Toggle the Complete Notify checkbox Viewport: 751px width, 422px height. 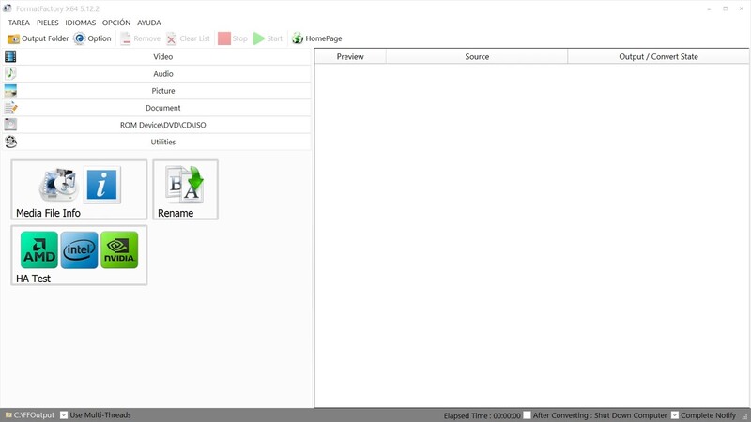(675, 414)
